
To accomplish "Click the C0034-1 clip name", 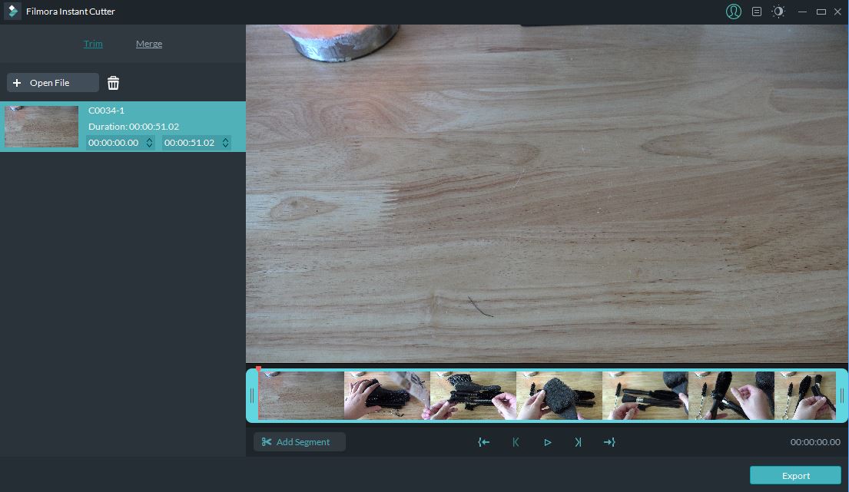I will [107, 111].
